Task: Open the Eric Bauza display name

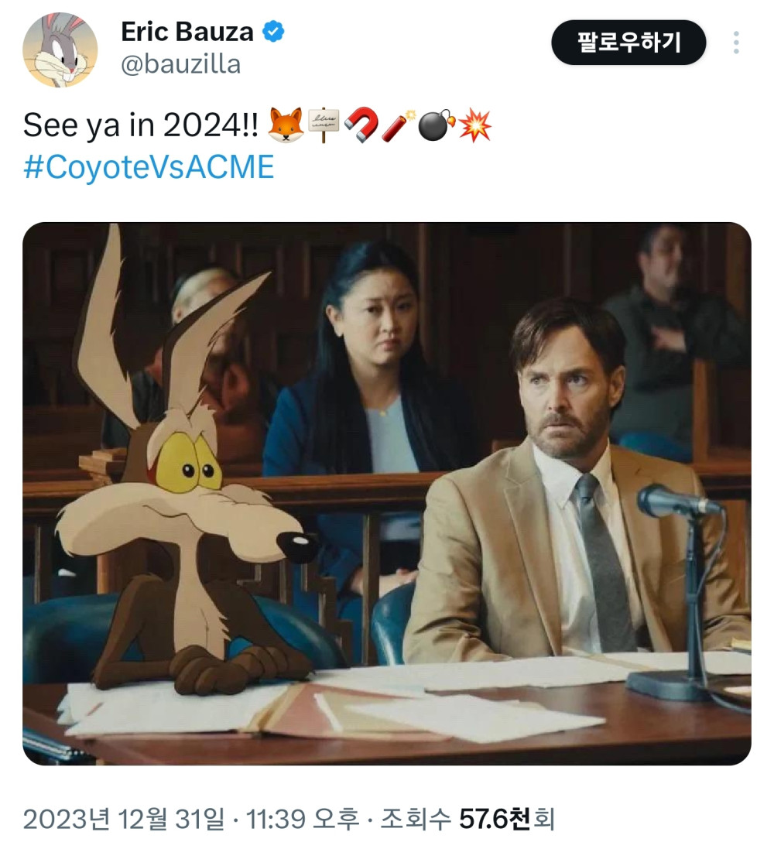Action: (187, 32)
